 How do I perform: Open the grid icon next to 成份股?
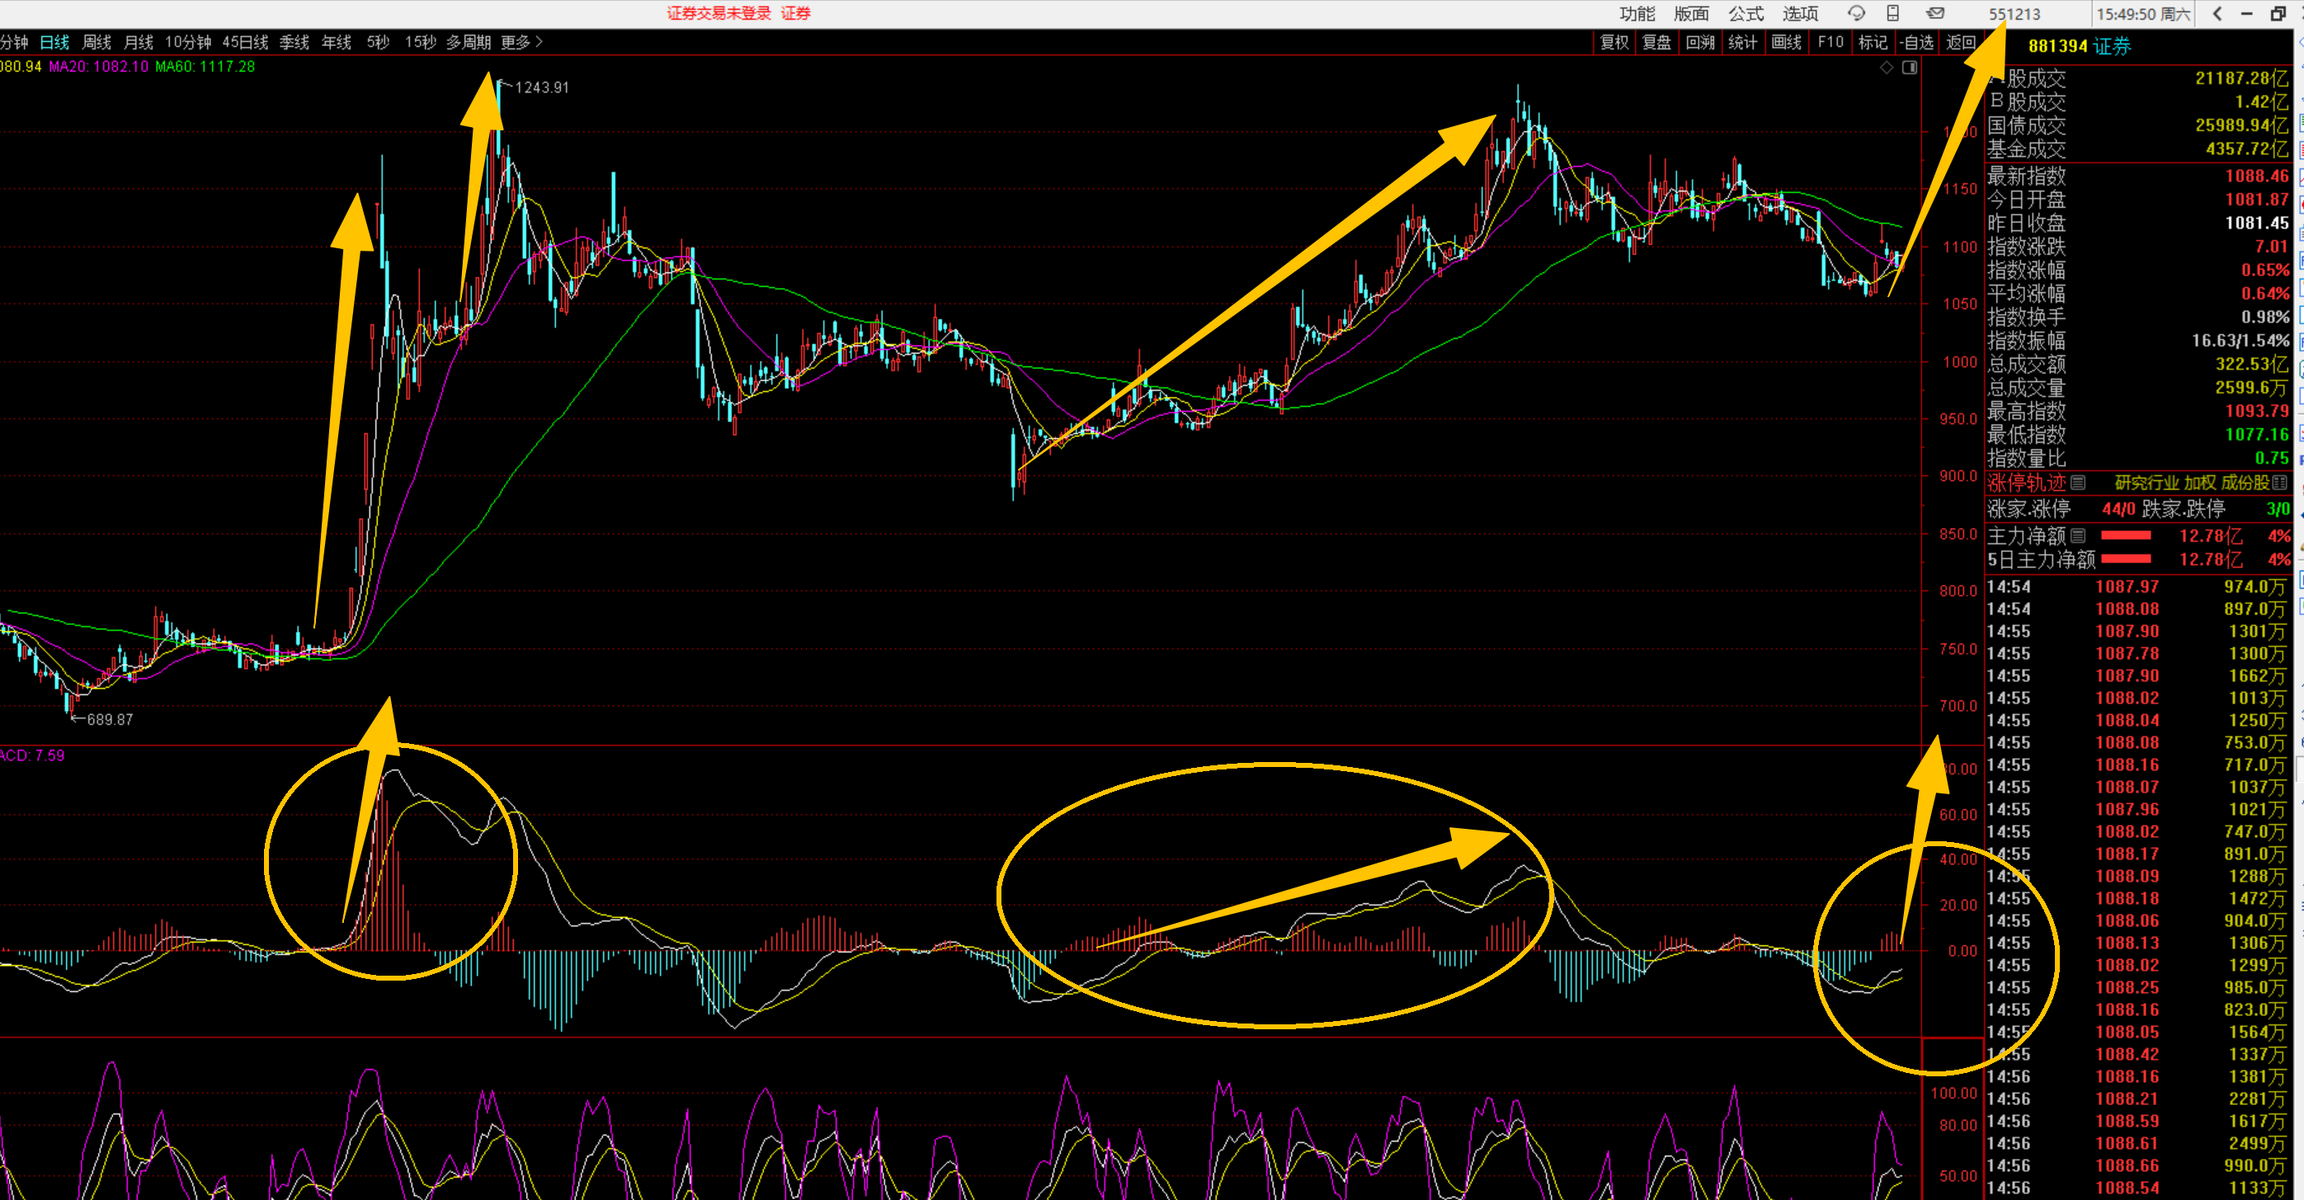point(2280,482)
